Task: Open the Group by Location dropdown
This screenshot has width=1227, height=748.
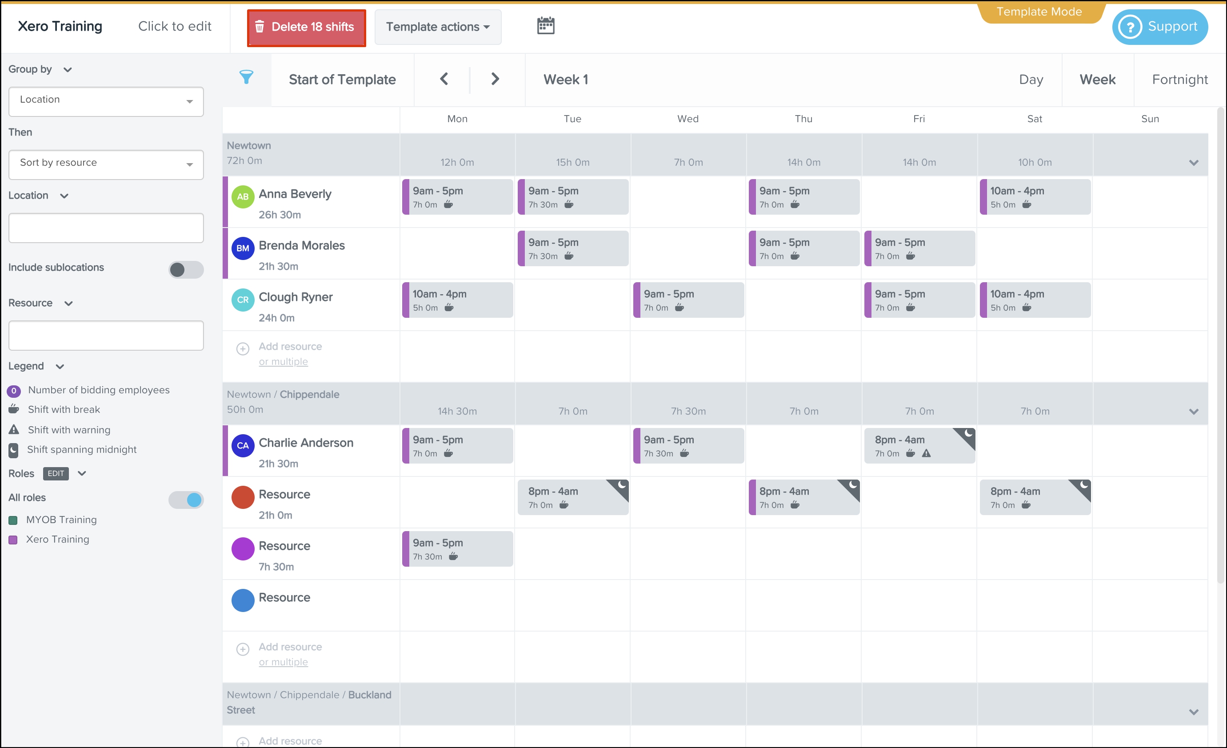Action: (x=106, y=102)
